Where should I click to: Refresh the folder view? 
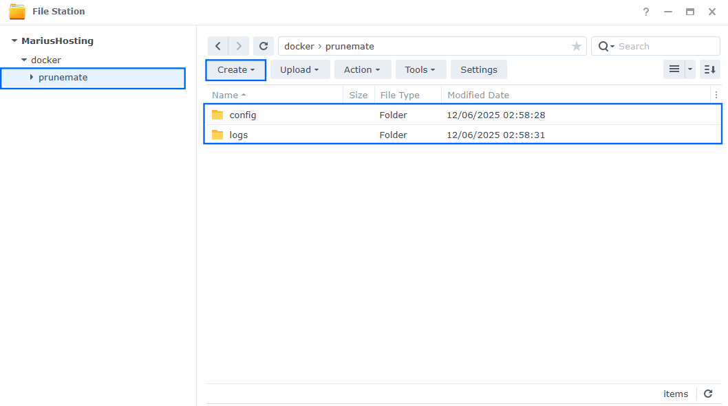[264, 45]
